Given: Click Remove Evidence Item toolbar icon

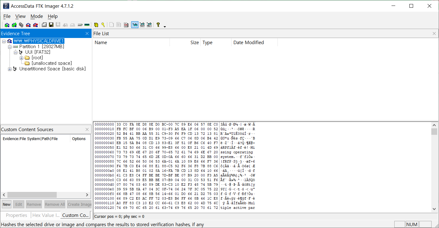Looking at the screenshot, I should click(x=28, y=25).
